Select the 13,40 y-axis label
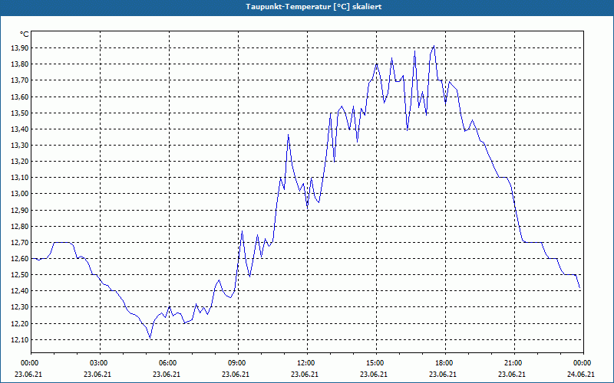 (20, 129)
